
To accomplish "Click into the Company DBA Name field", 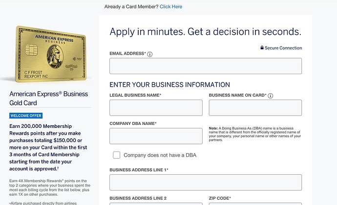I will pyautogui.click(x=156, y=136).
